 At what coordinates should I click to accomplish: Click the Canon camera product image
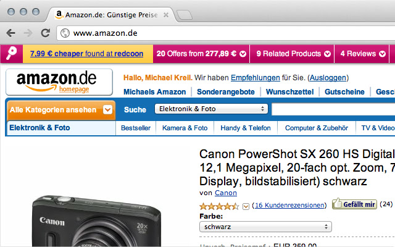pyautogui.click(x=97, y=221)
